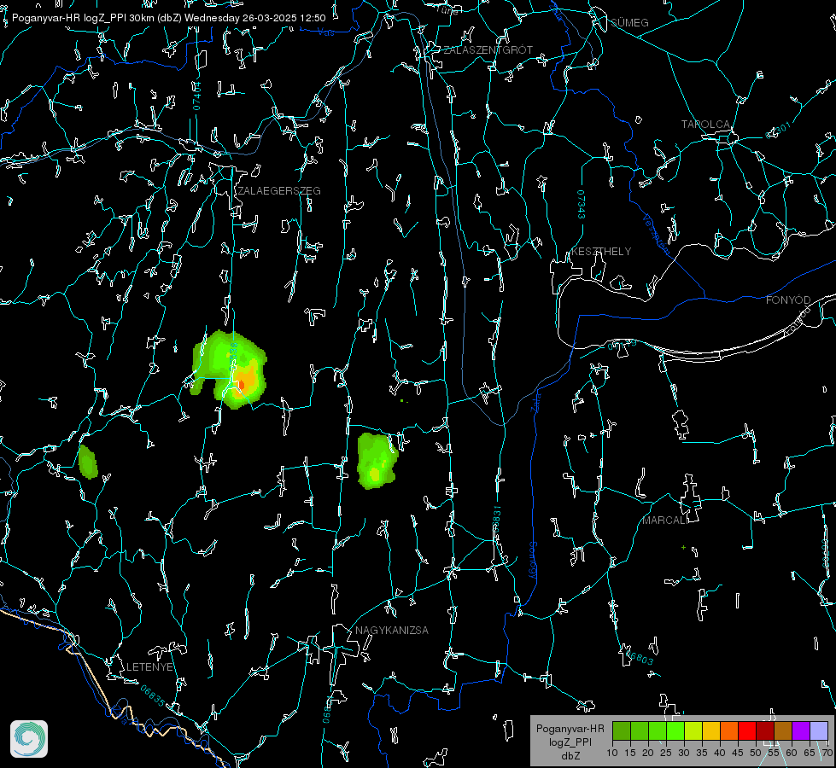
Task: Click the LETENYE city label
Action: point(149,666)
